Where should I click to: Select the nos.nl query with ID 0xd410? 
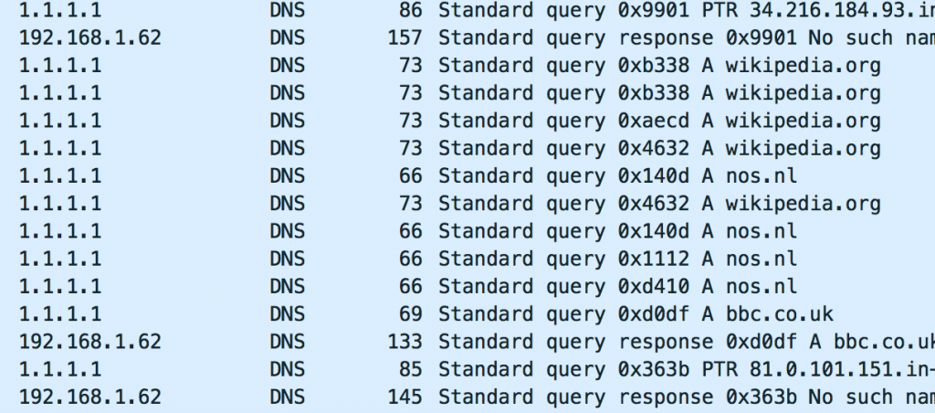[x=467, y=287]
